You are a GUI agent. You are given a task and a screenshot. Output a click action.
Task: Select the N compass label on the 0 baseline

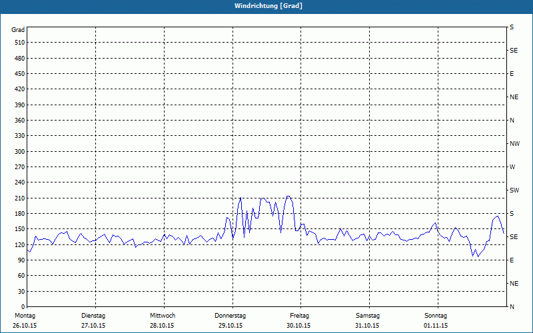(x=512, y=307)
